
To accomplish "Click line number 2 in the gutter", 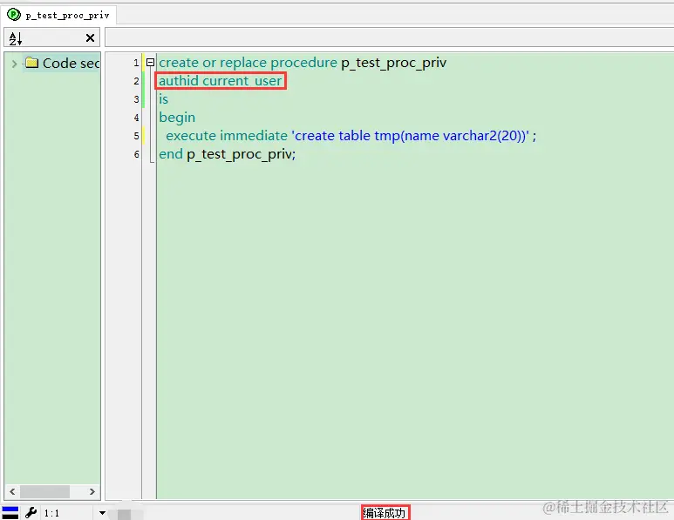I will point(136,81).
